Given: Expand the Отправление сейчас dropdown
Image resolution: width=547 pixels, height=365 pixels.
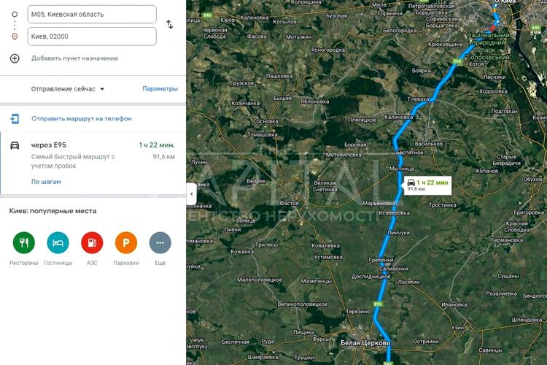Looking at the screenshot, I should pyautogui.click(x=68, y=89).
